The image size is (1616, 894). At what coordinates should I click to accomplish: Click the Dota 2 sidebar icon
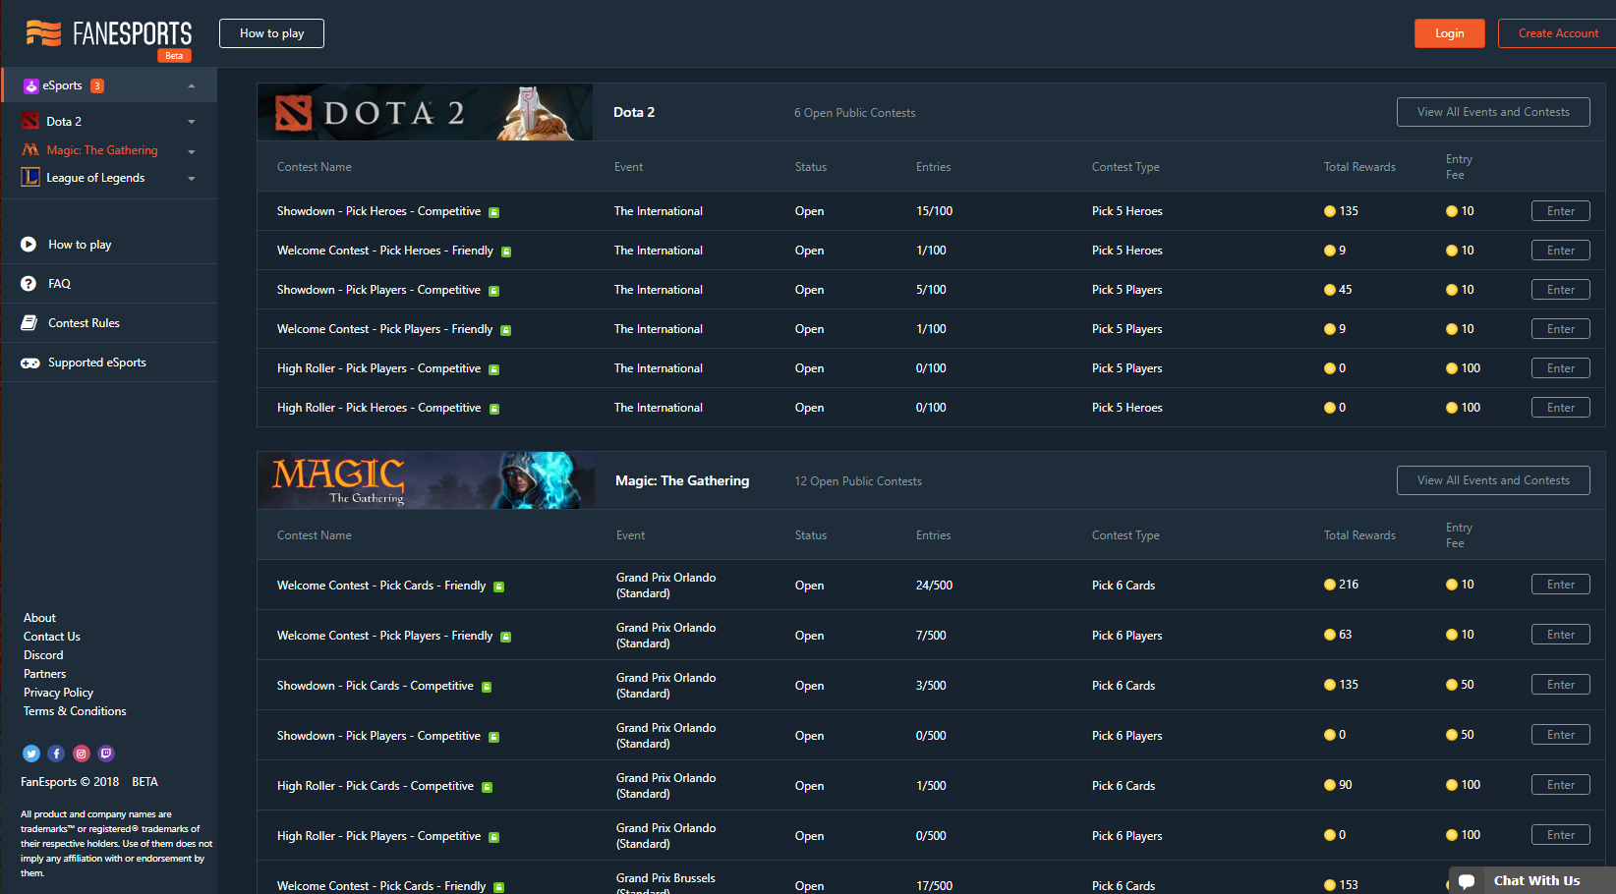pos(30,121)
